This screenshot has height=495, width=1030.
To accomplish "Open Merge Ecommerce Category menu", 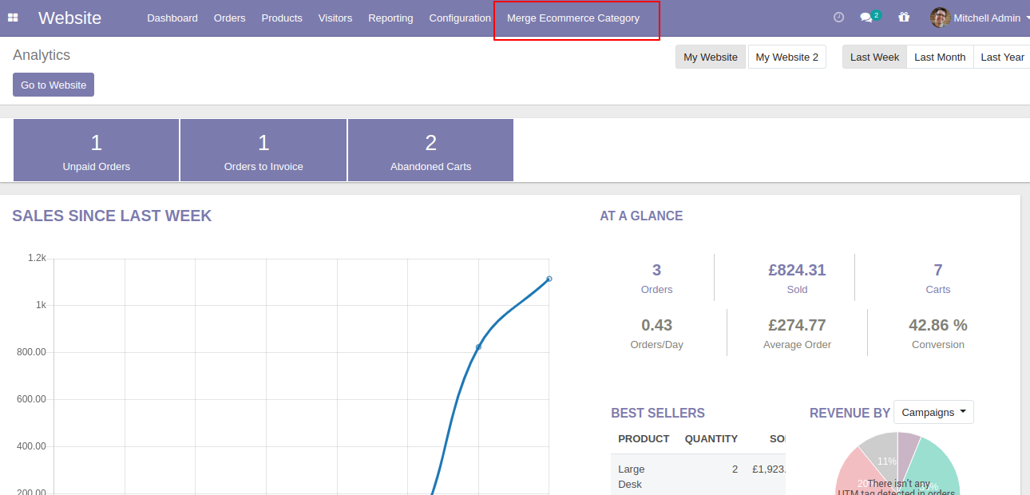I will point(573,18).
